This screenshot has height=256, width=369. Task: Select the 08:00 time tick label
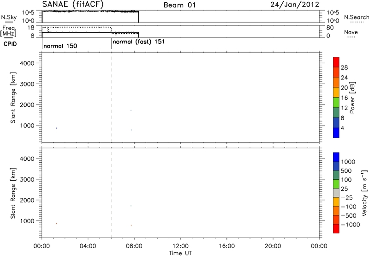(134, 246)
